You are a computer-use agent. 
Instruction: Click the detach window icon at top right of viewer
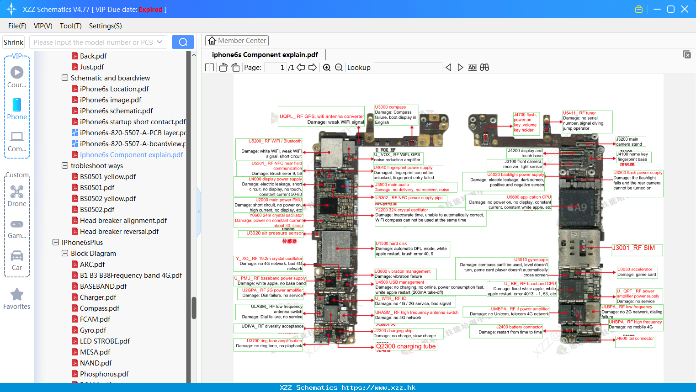pyautogui.click(x=687, y=54)
